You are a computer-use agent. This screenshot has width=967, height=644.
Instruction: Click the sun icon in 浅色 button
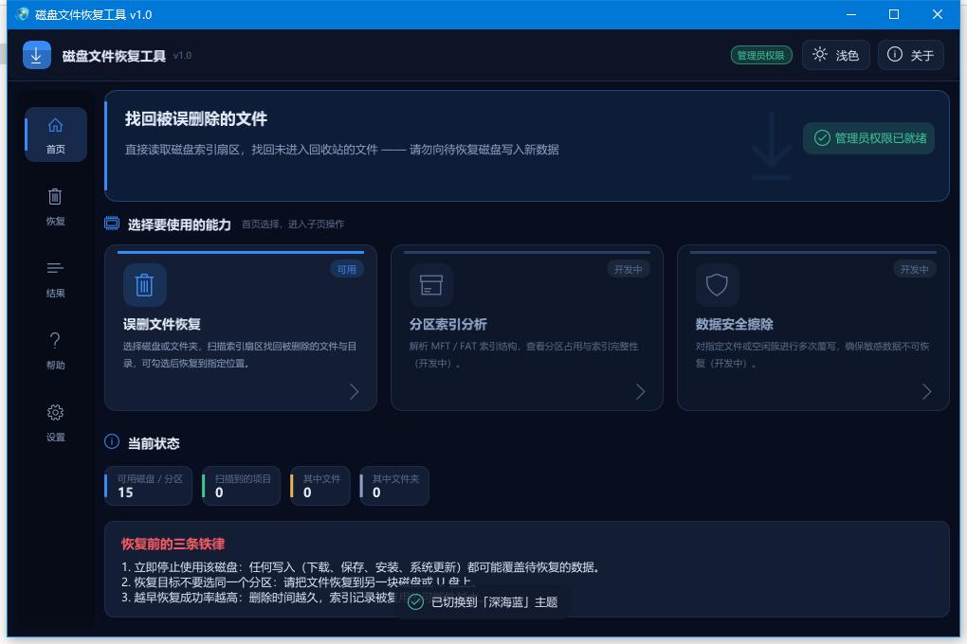(x=820, y=54)
